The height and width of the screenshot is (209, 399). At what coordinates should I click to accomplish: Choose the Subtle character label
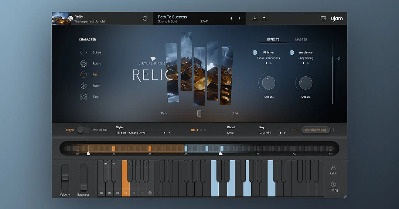pyautogui.click(x=97, y=52)
